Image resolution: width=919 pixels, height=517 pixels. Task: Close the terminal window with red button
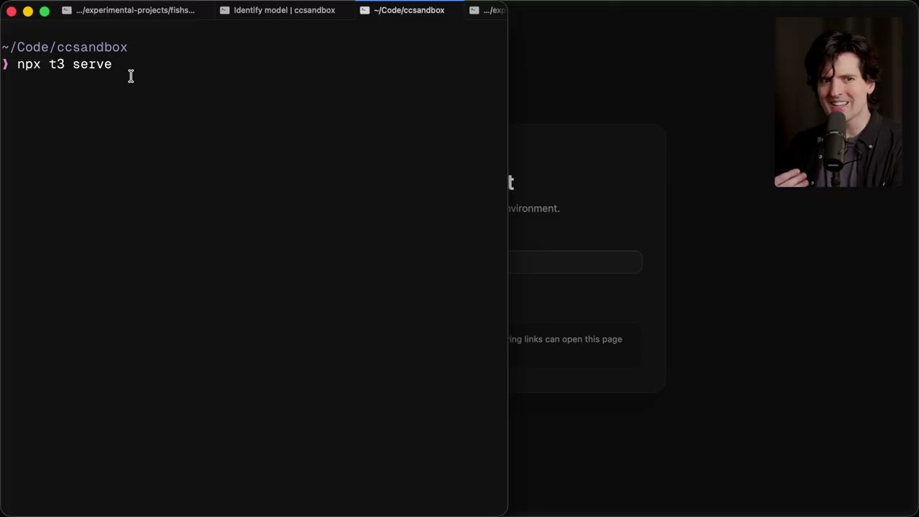coord(11,11)
